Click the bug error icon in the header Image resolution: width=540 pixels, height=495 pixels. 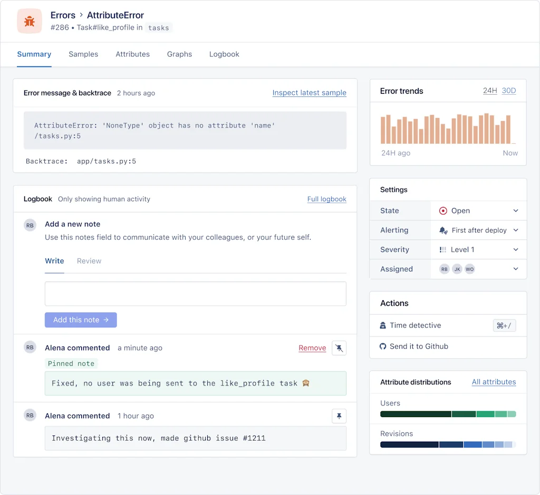click(29, 21)
